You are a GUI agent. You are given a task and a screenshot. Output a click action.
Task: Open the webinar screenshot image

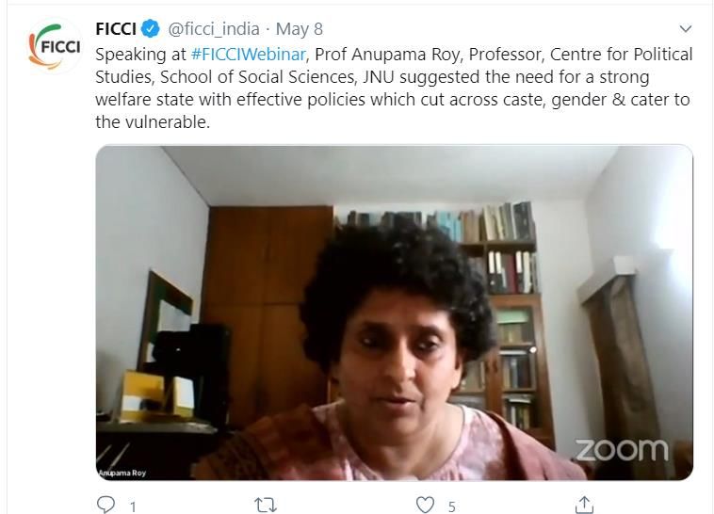395,313
